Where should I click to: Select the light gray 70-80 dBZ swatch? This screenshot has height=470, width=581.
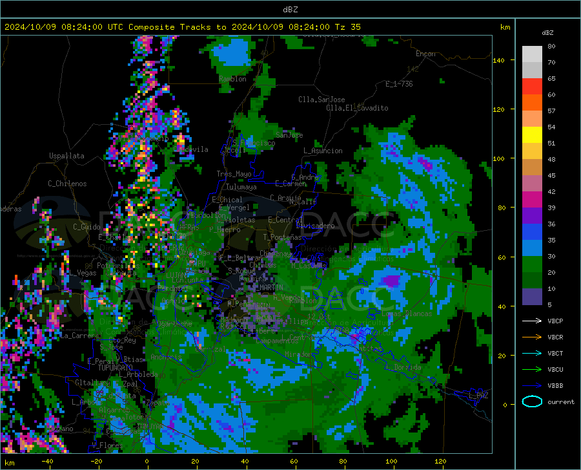point(532,54)
